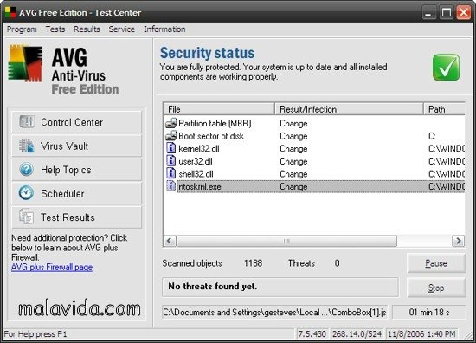Image resolution: width=476 pixels, height=343 pixels.
Task: Click the Boot sector of disk icon
Action: point(171,136)
